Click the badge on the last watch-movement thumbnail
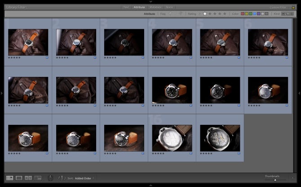This screenshot has height=187, width=301. (x=239, y=153)
